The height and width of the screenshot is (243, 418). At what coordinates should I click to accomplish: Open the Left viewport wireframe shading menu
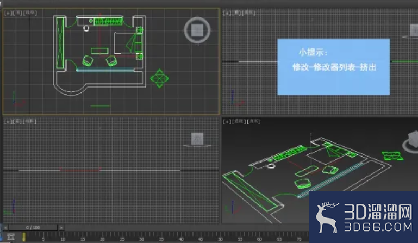[30, 121]
